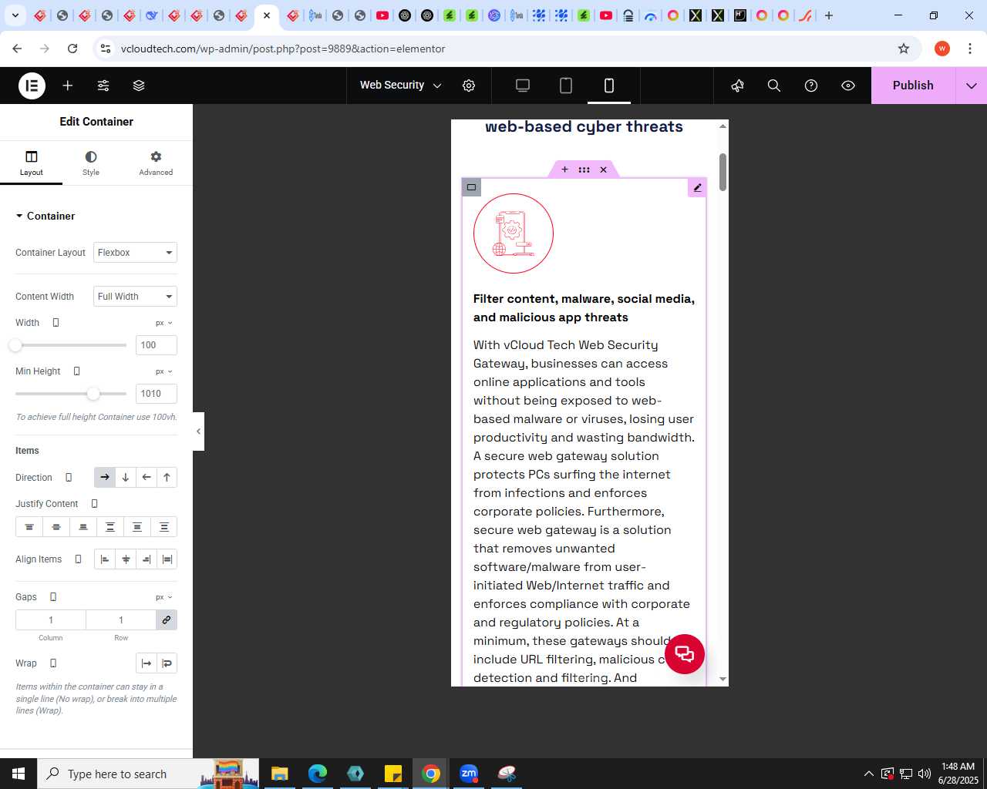The width and height of the screenshot is (987, 789).
Task: Set direction to Row horizontal
Action: [105, 478]
